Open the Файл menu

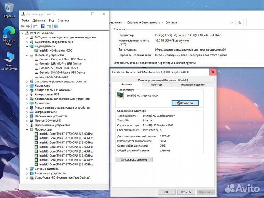point(25,20)
